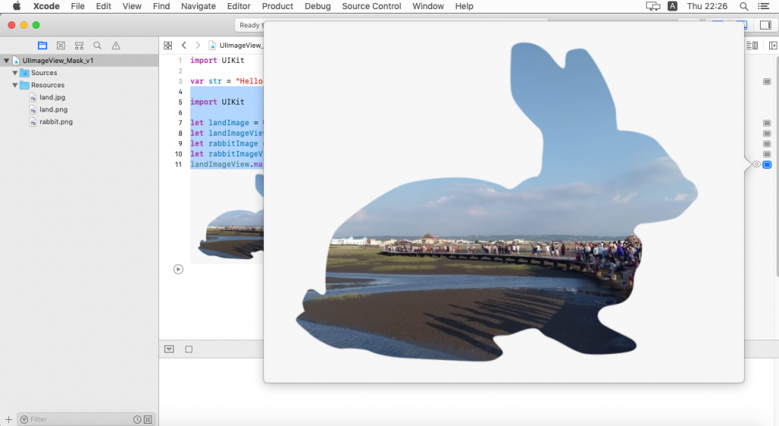Open the Source Control navigator icon
779x426 pixels.
click(x=61, y=46)
